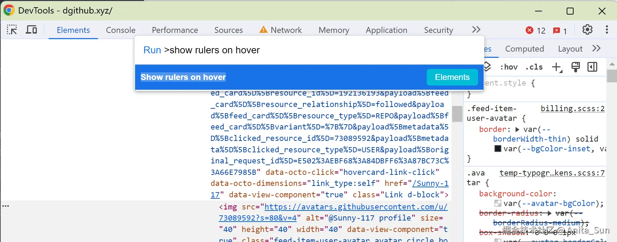Click the Styles pane scroll up arrow
This screenshot has height=242, width=617.
612,64
